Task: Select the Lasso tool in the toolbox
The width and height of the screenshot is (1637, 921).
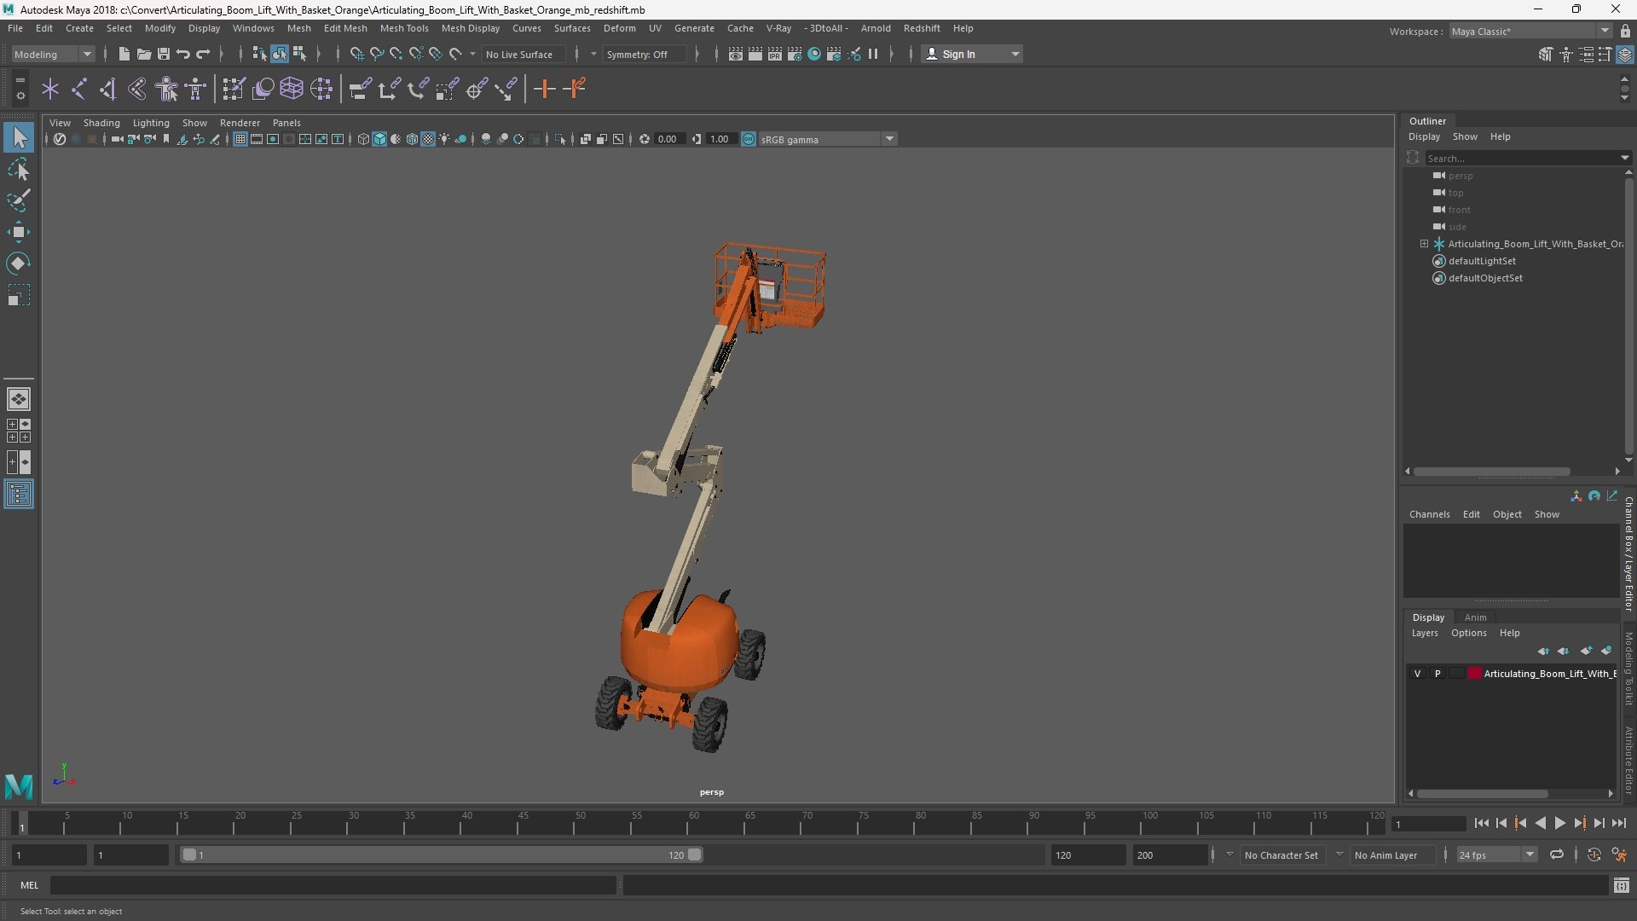Action: click(x=19, y=169)
